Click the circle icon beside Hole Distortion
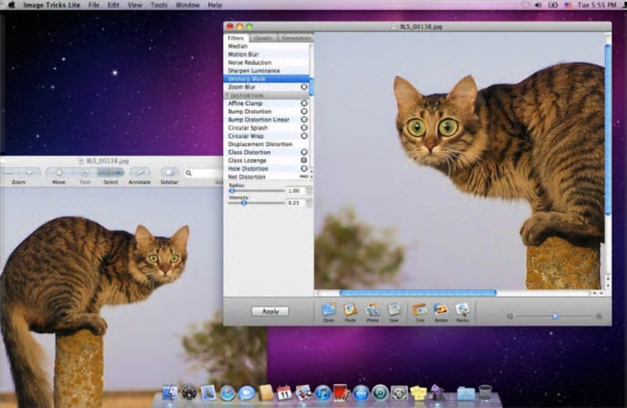The image size is (627, 408). pyautogui.click(x=304, y=169)
